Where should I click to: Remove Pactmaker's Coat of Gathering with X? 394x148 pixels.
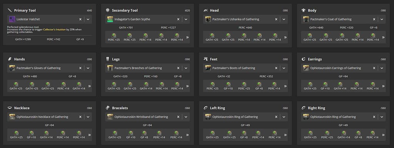pyautogui.click(x=374, y=19)
